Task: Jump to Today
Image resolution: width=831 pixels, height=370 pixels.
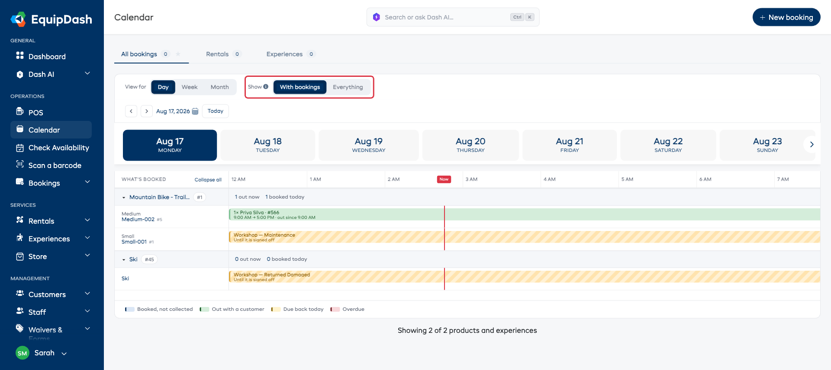Action: tap(216, 111)
